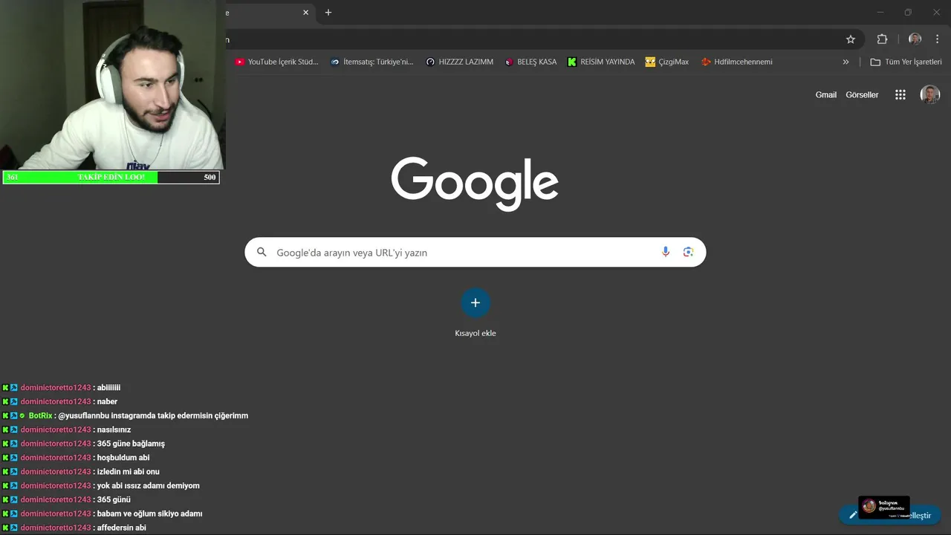
Task: Click chat message 'yok abi ıssız adamı demiyom'
Action: 149,486
